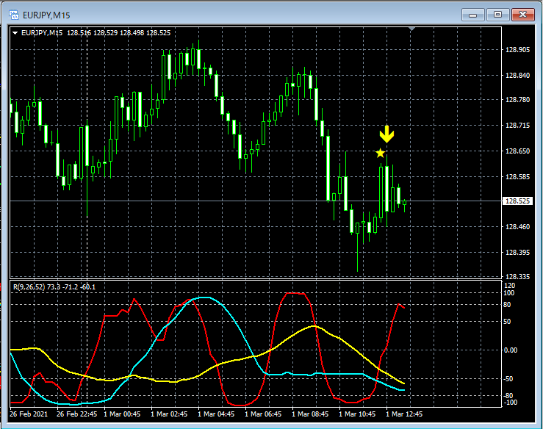Minimize the EURJPY,M15 chart window
This screenshot has height=429, width=543.
[472, 15]
